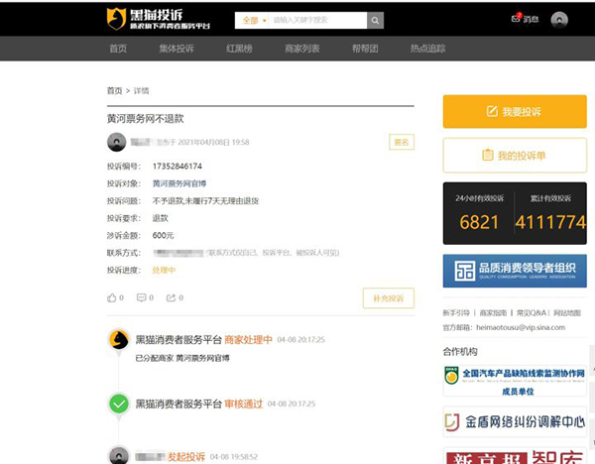Click the cumulative complaint count 4111774
The image size is (595, 464).
click(550, 222)
